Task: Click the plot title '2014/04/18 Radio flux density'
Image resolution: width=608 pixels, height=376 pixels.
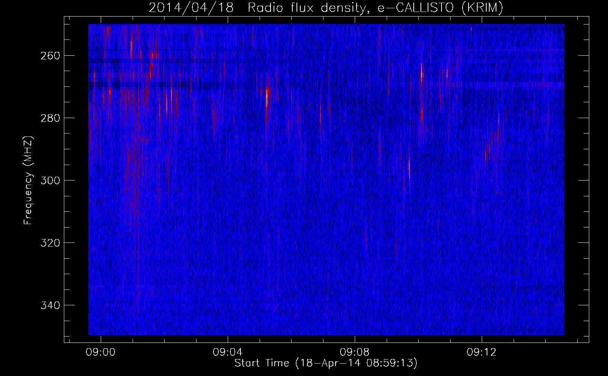Action: pos(326,8)
